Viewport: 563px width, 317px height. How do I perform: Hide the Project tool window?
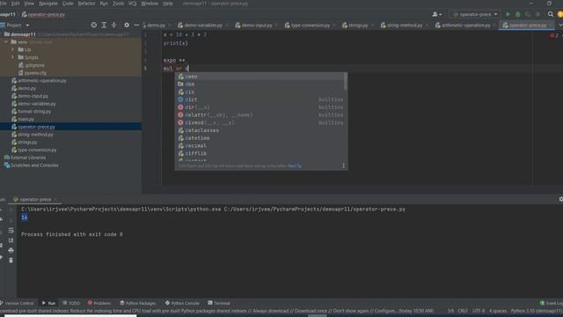click(x=136, y=26)
